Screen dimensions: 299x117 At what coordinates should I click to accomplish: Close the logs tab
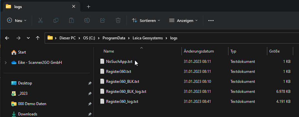(73, 6)
